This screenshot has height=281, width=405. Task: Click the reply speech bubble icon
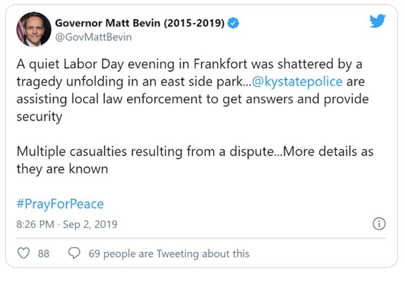74,253
